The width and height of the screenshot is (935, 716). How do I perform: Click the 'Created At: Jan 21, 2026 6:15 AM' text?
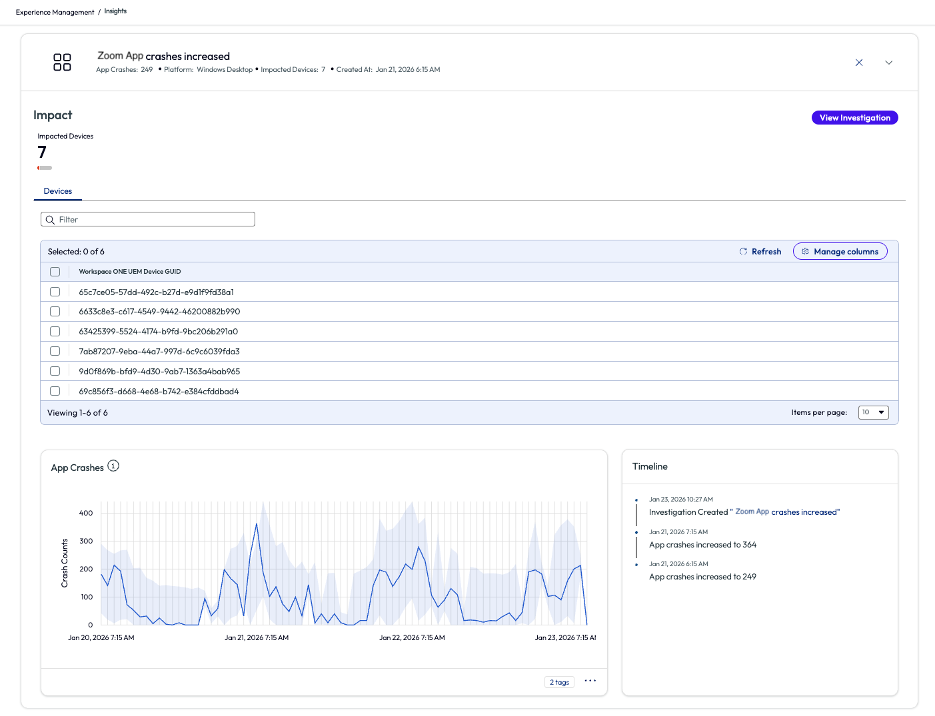388,69
